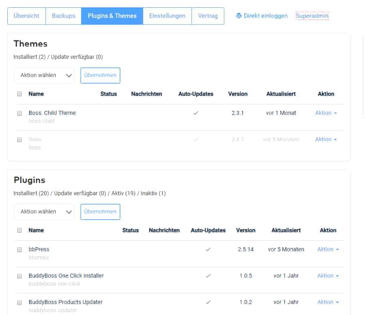Click Übernehmen button in Themes section
Image resolution: width=365 pixels, height=315 pixels.
pos(100,76)
